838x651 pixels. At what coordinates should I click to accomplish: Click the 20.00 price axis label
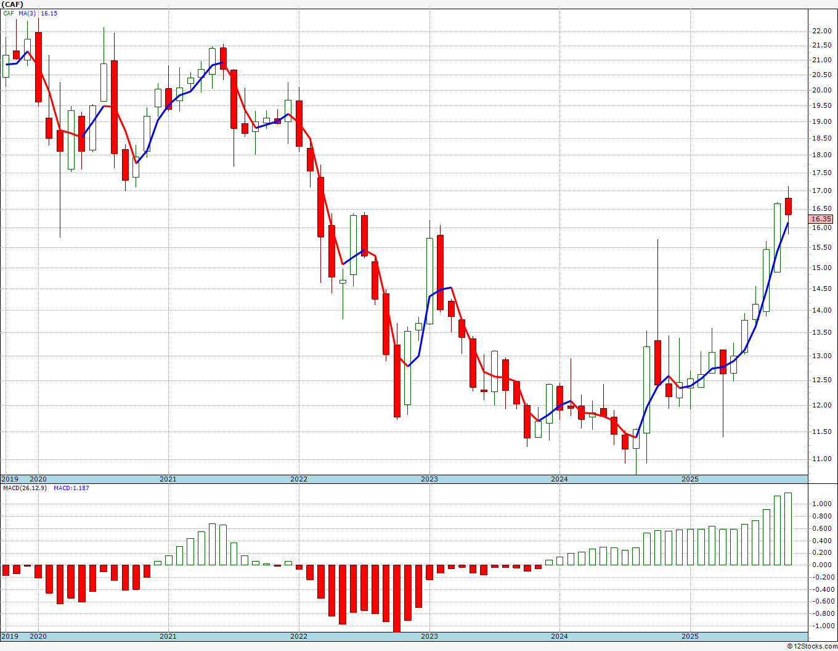coord(821,90)
